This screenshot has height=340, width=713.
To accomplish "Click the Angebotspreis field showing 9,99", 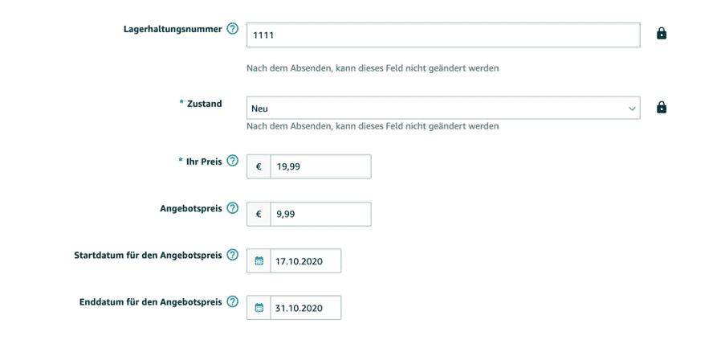I will point(320,215).
